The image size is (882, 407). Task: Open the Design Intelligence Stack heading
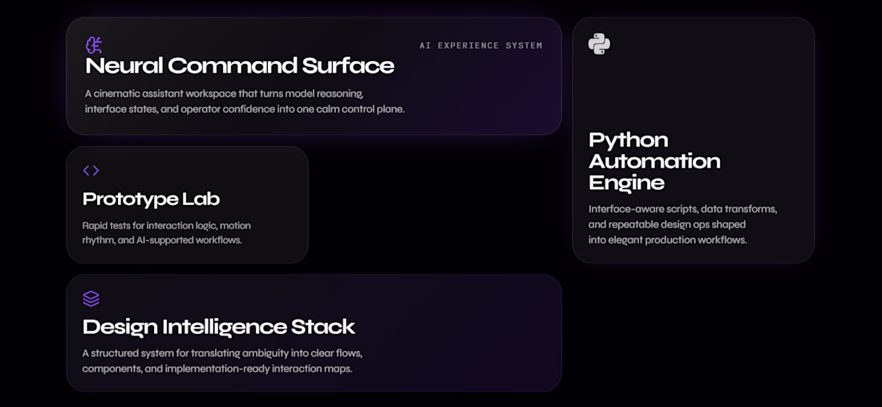(219, 327)
